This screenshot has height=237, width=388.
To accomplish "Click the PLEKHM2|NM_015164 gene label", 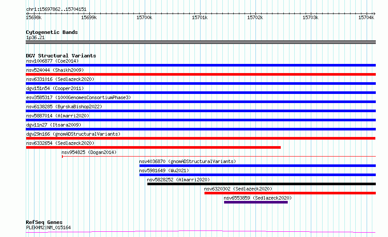I will [48, 227].
